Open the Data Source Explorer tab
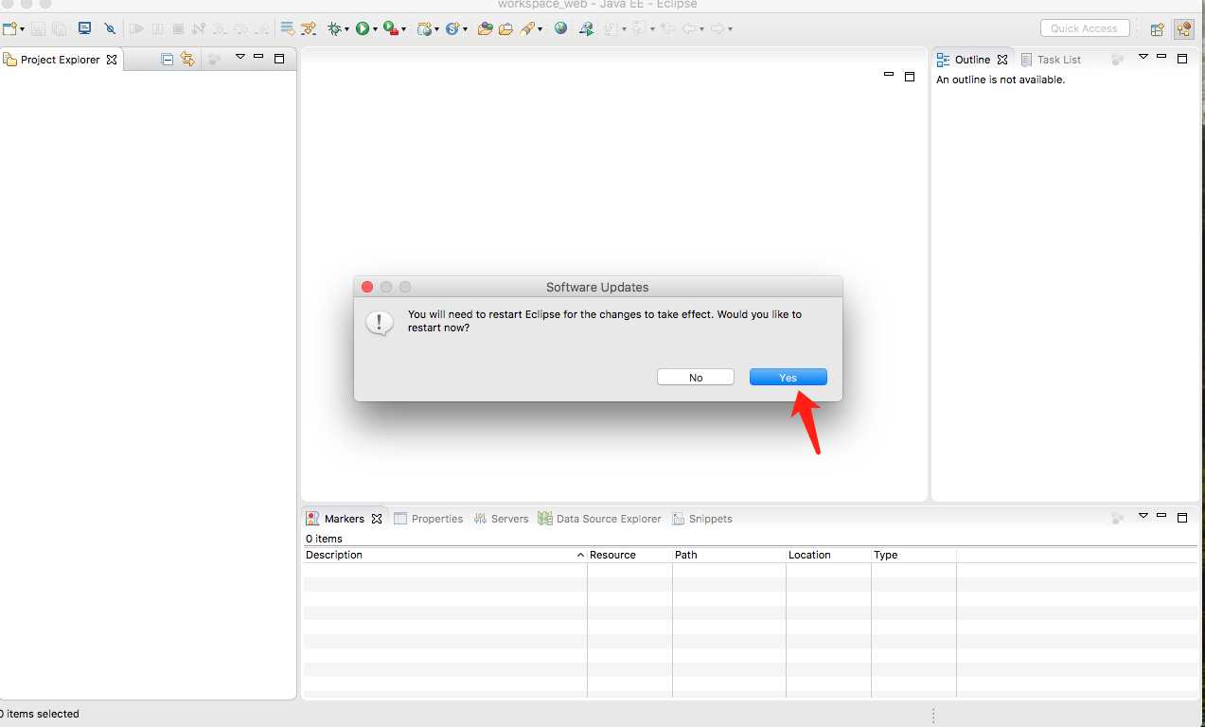The width and height of the screenshot is (1205, 727). pyautogui.click(x=600, y=519)
